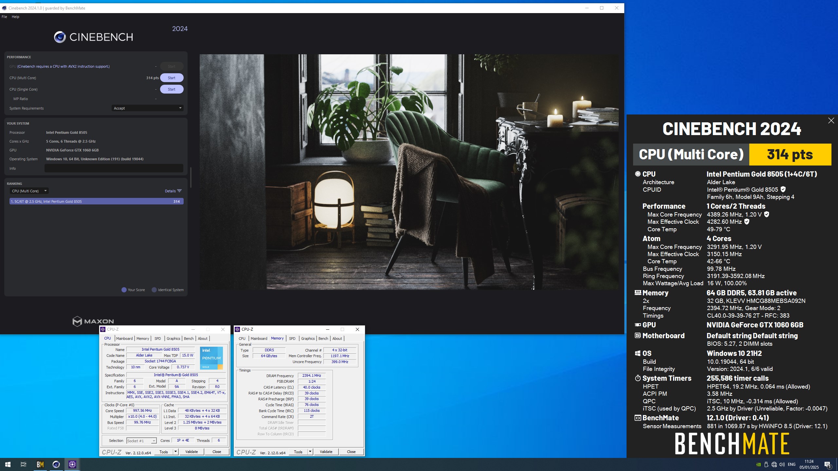Viewport: 838px width, 471px height.
Task: Click Processor name Intel Pentium Gold 8505
Action: point(66,132)
